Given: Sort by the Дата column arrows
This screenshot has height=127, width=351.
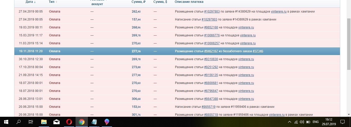Looking at the screenshot, I should coord(35,2).
